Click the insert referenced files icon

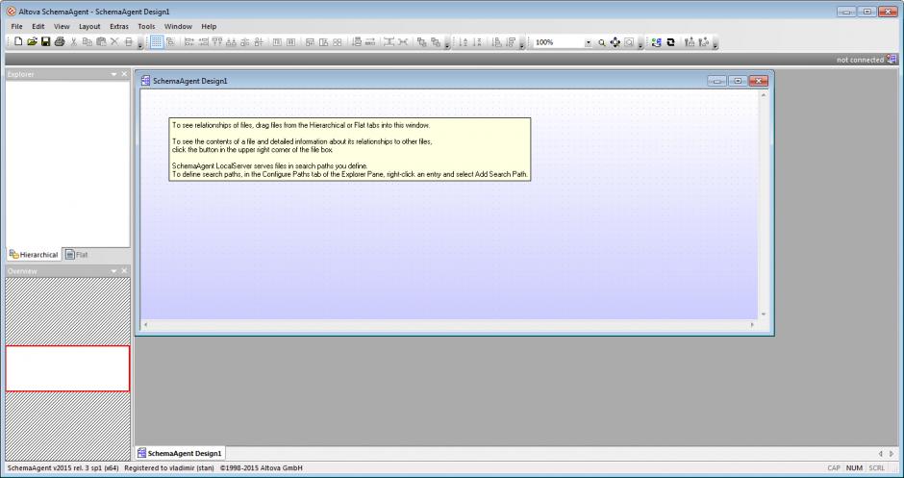pos(689,42)
